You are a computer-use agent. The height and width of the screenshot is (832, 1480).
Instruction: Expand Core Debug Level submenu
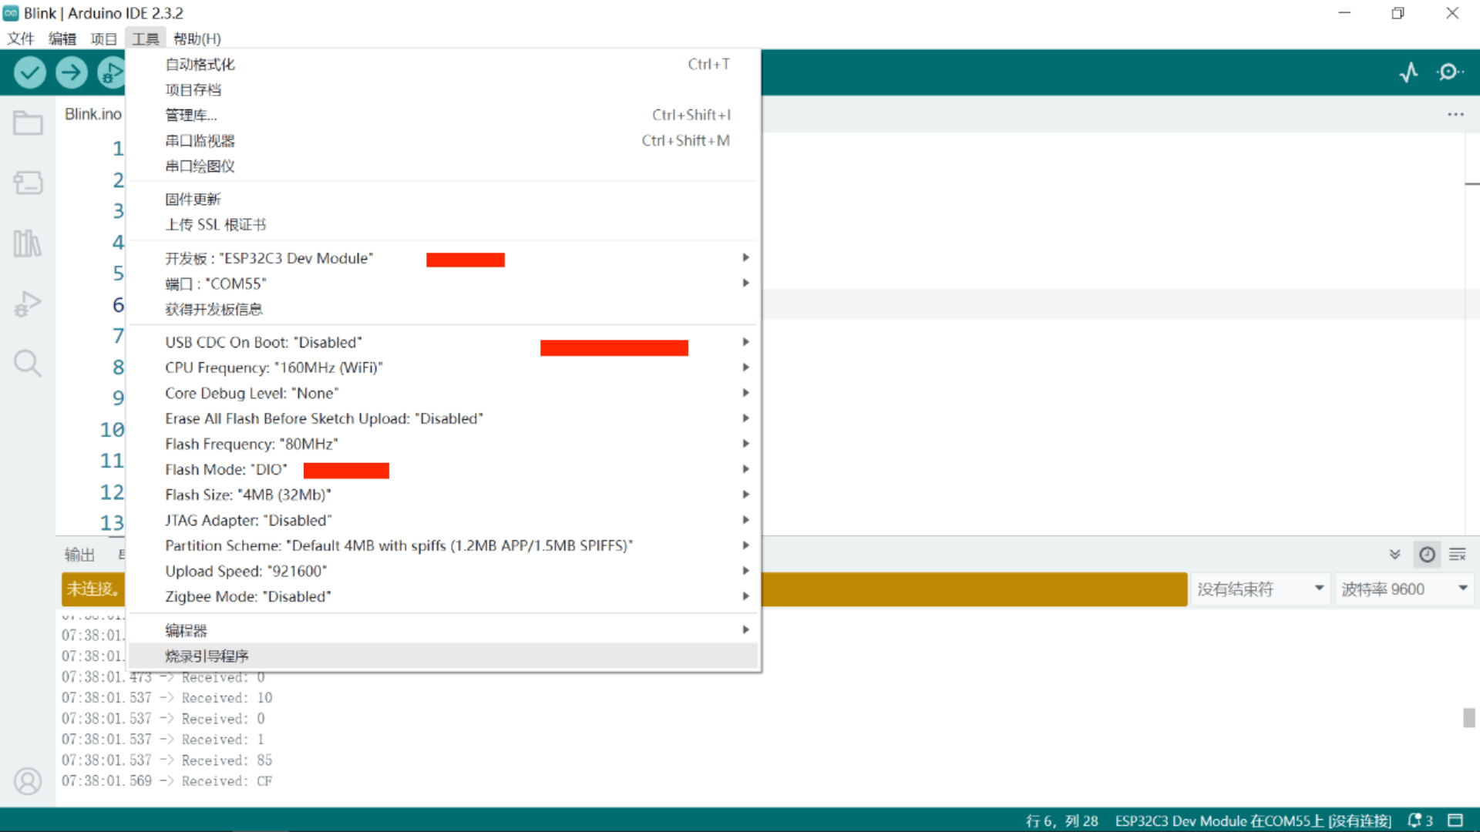point(444,393)
